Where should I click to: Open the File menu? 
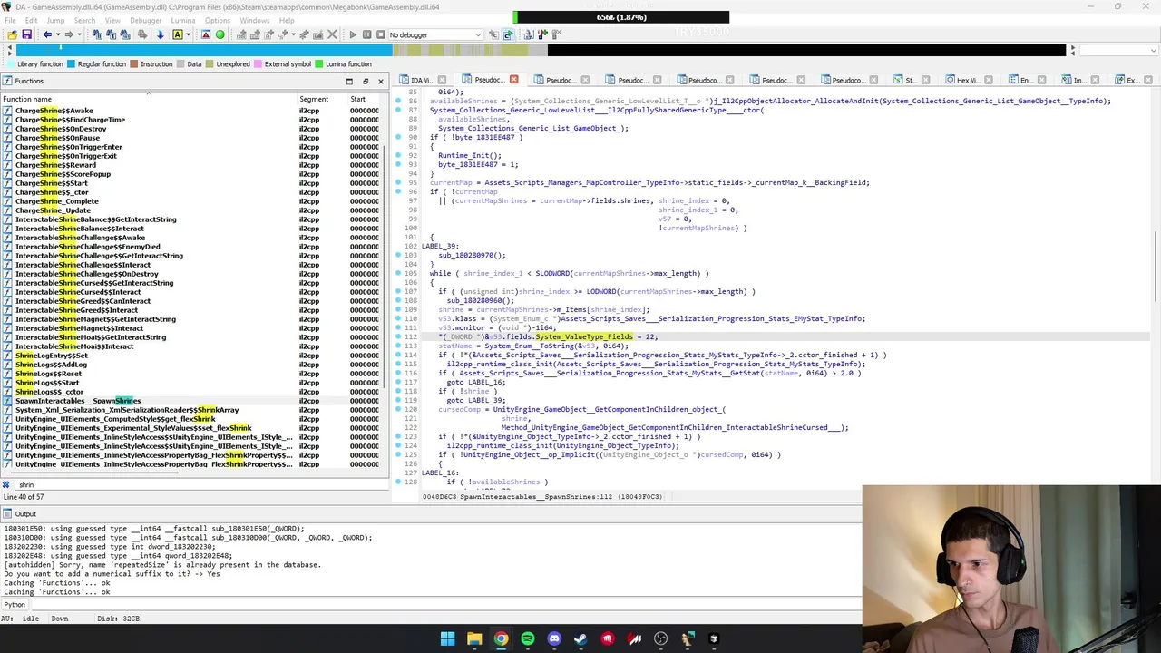[x=10, y=20]
